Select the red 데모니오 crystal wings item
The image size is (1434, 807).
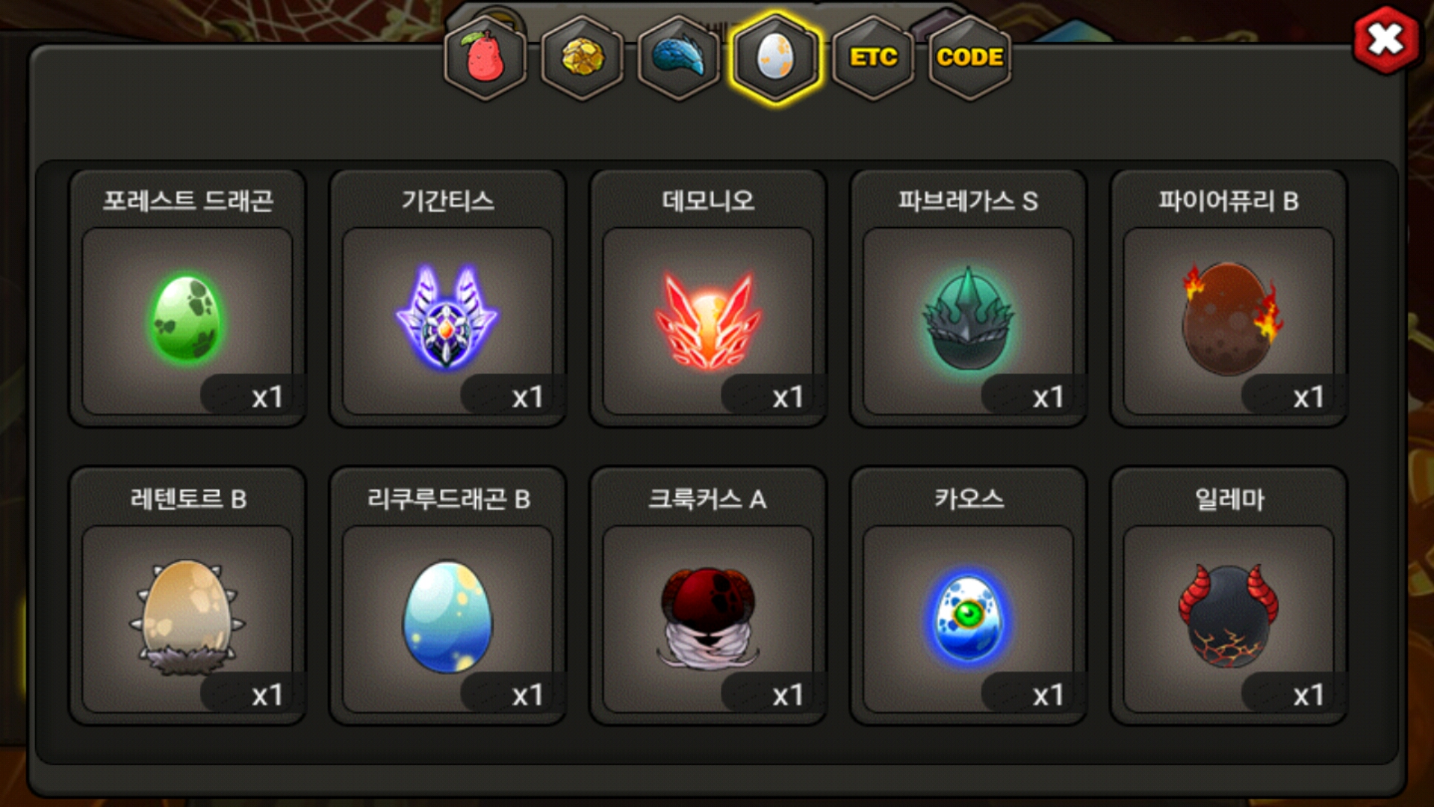coord(708,319)
